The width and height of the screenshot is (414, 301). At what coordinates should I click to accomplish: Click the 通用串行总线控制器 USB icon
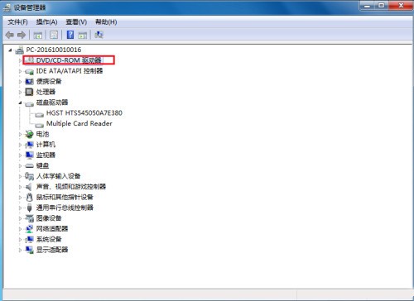coord(30,208)
